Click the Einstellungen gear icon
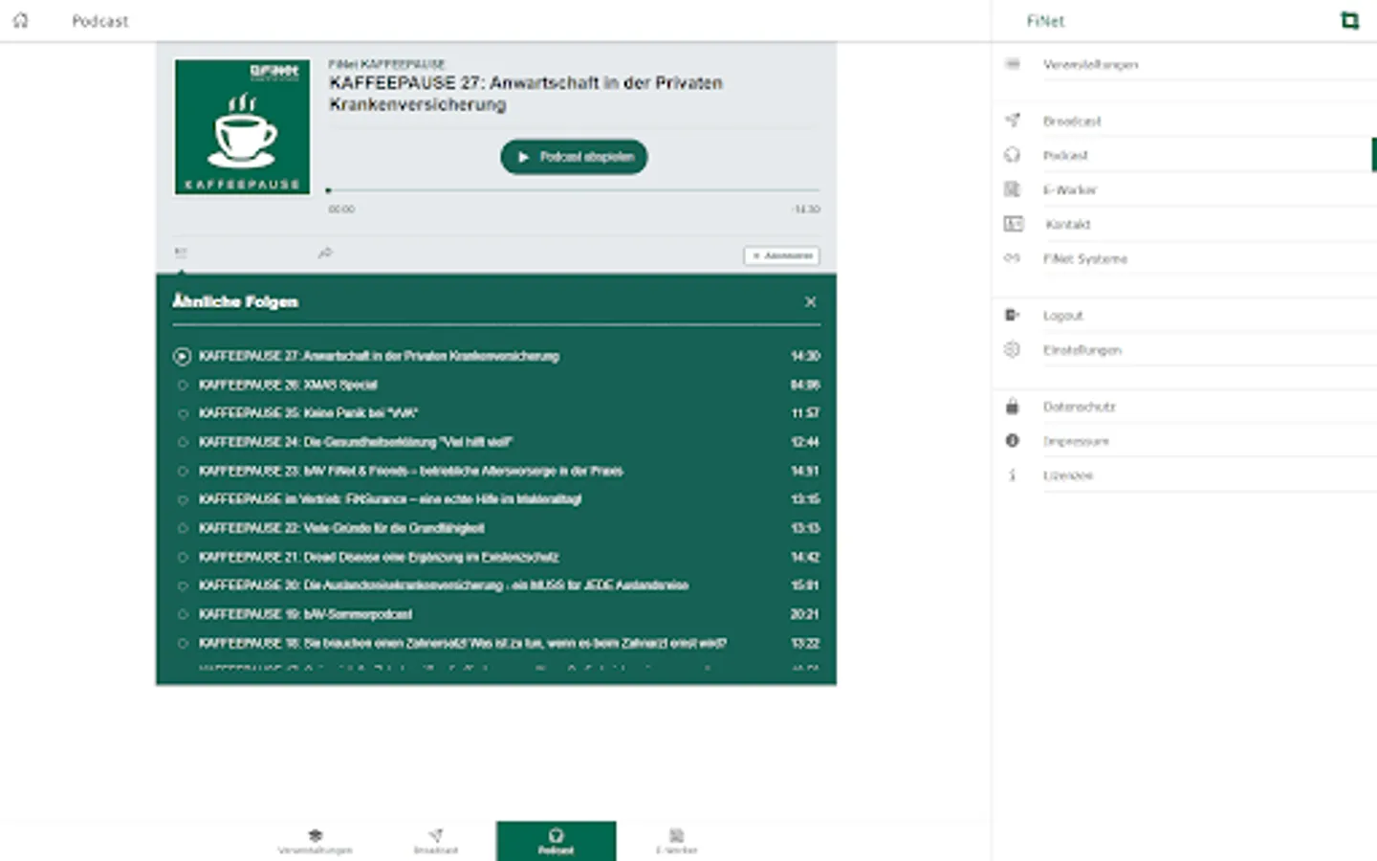This screenshot has height=861, width=1377. tap(1013, 349)
